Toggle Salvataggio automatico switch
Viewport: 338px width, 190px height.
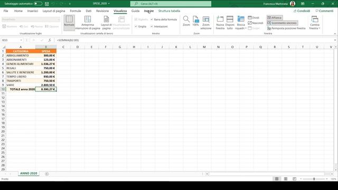(x=38, y=4)
